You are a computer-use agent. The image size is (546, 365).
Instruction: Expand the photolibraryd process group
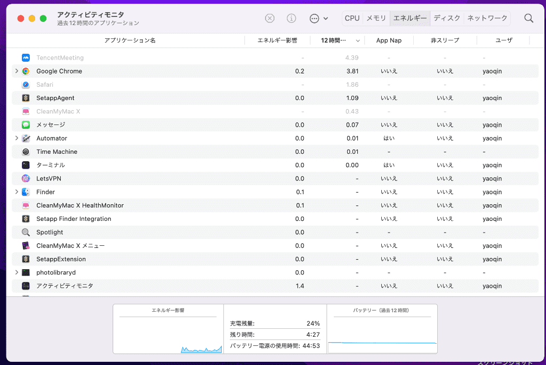click(x=17, y=272)
